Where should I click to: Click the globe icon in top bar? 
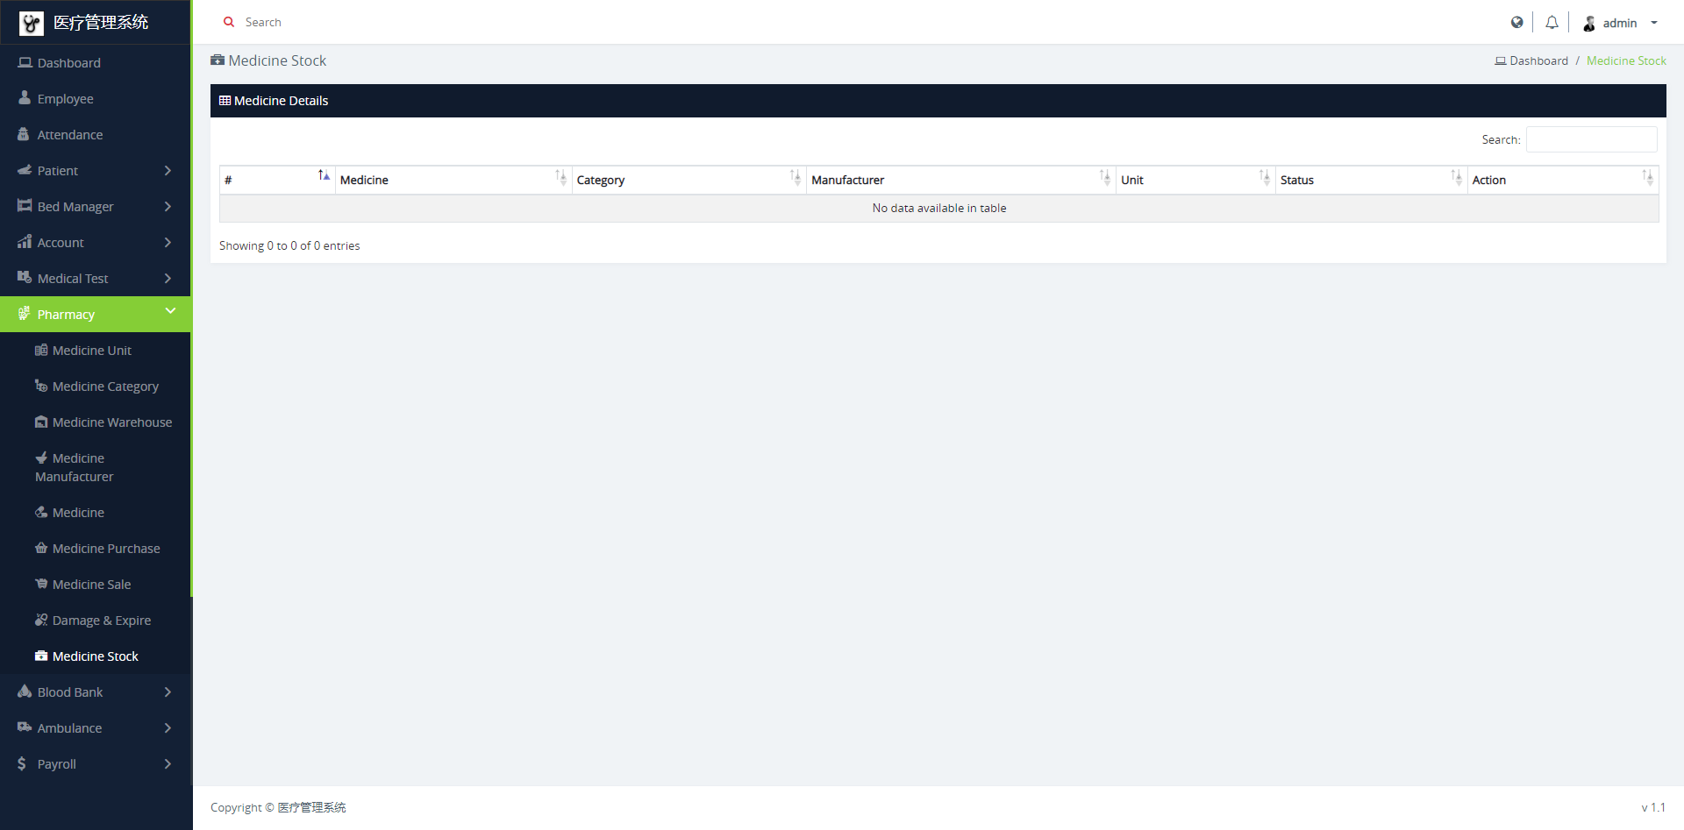[1516, 23]
